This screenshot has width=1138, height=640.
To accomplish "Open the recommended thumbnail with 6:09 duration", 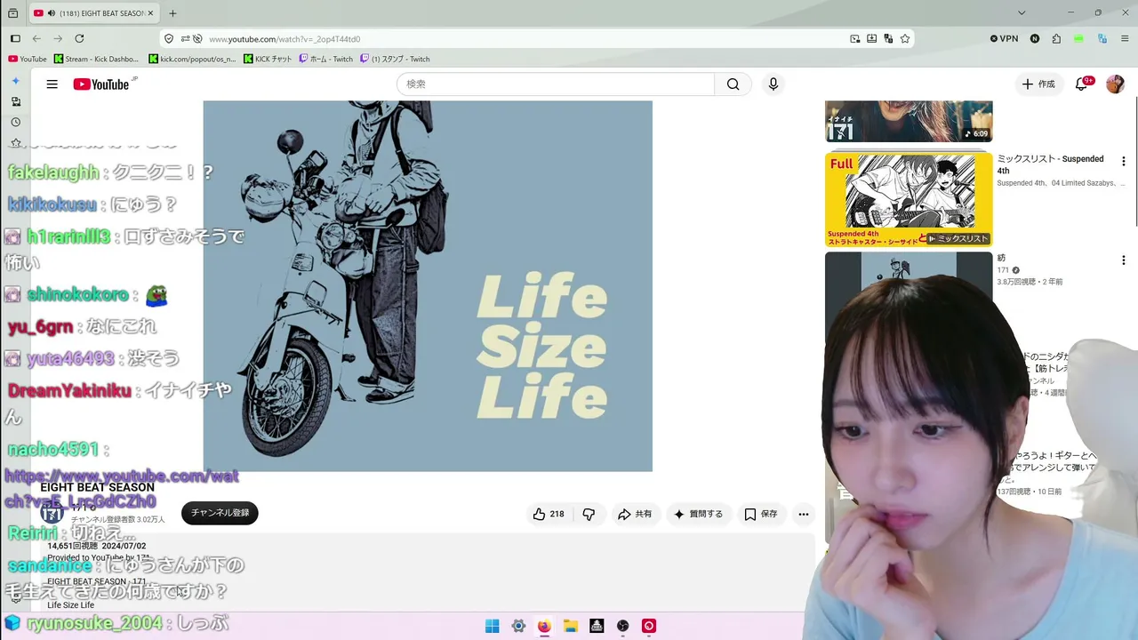I will pyautogui.click(x=909, y=121).
